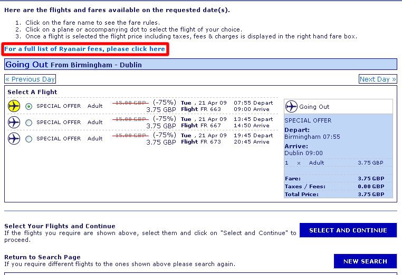Screen dimensions: 402x275
Task: Click the plane icon for flight FR 667
Action: click(14, 122)
